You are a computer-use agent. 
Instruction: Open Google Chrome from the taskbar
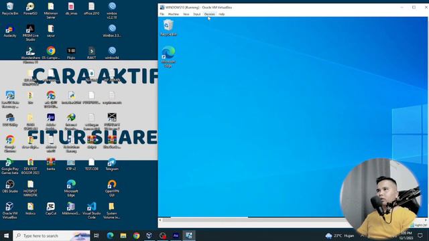pyautogui.click(x=136, y=236)
